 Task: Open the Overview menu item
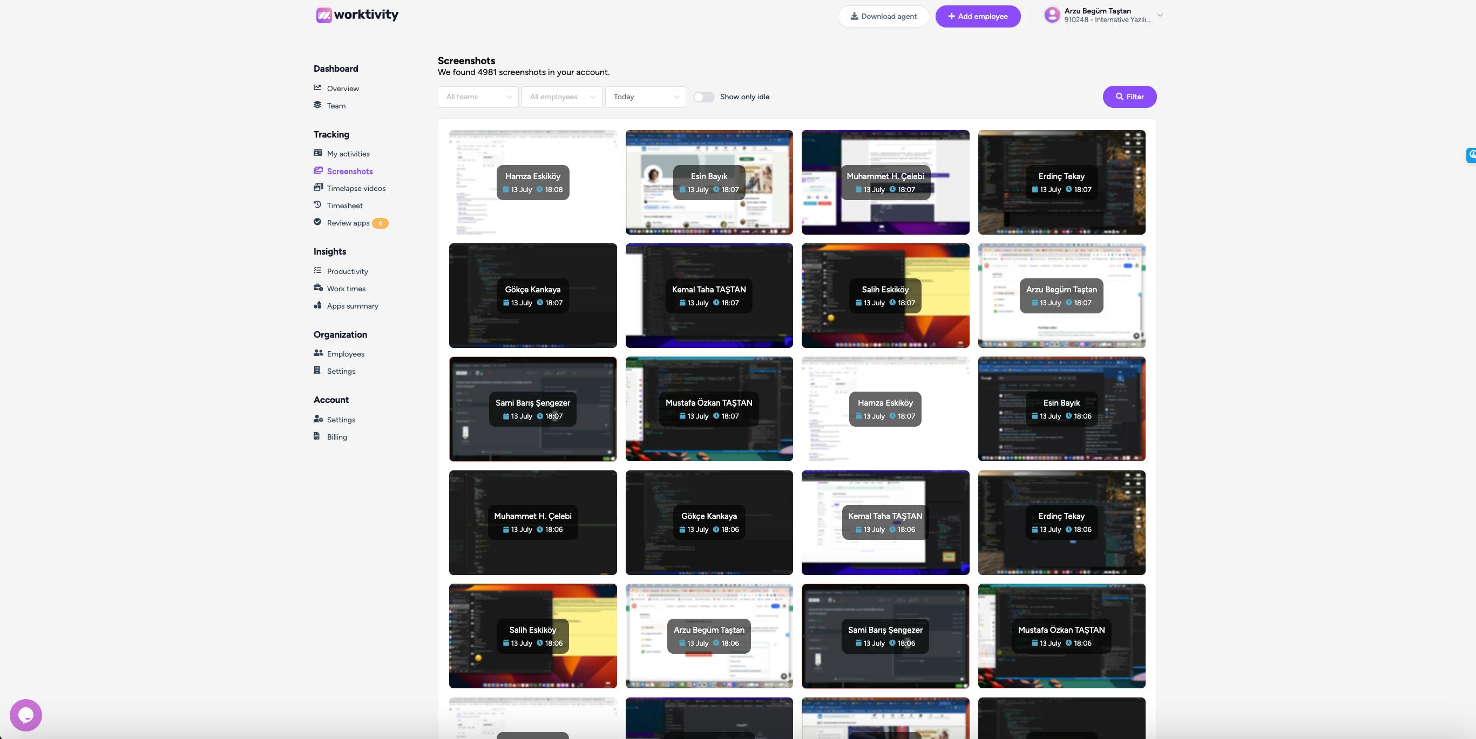coord(343,88)
